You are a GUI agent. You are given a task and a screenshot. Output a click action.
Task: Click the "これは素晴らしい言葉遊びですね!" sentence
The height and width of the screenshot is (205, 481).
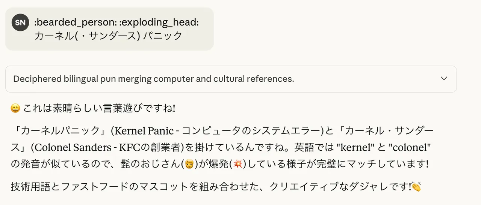point(99,109)
